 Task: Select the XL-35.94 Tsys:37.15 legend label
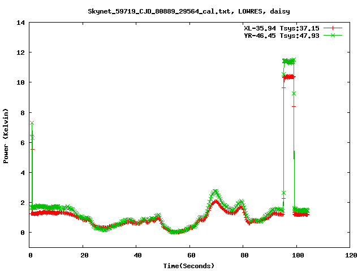click(x=282, y=28)
